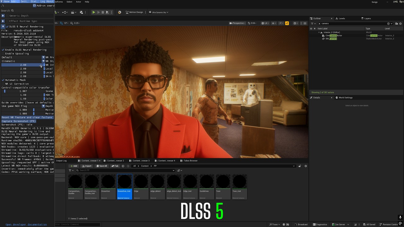
Task: Click Capture Screenshot (F5) button
Action: coord(19,121)
